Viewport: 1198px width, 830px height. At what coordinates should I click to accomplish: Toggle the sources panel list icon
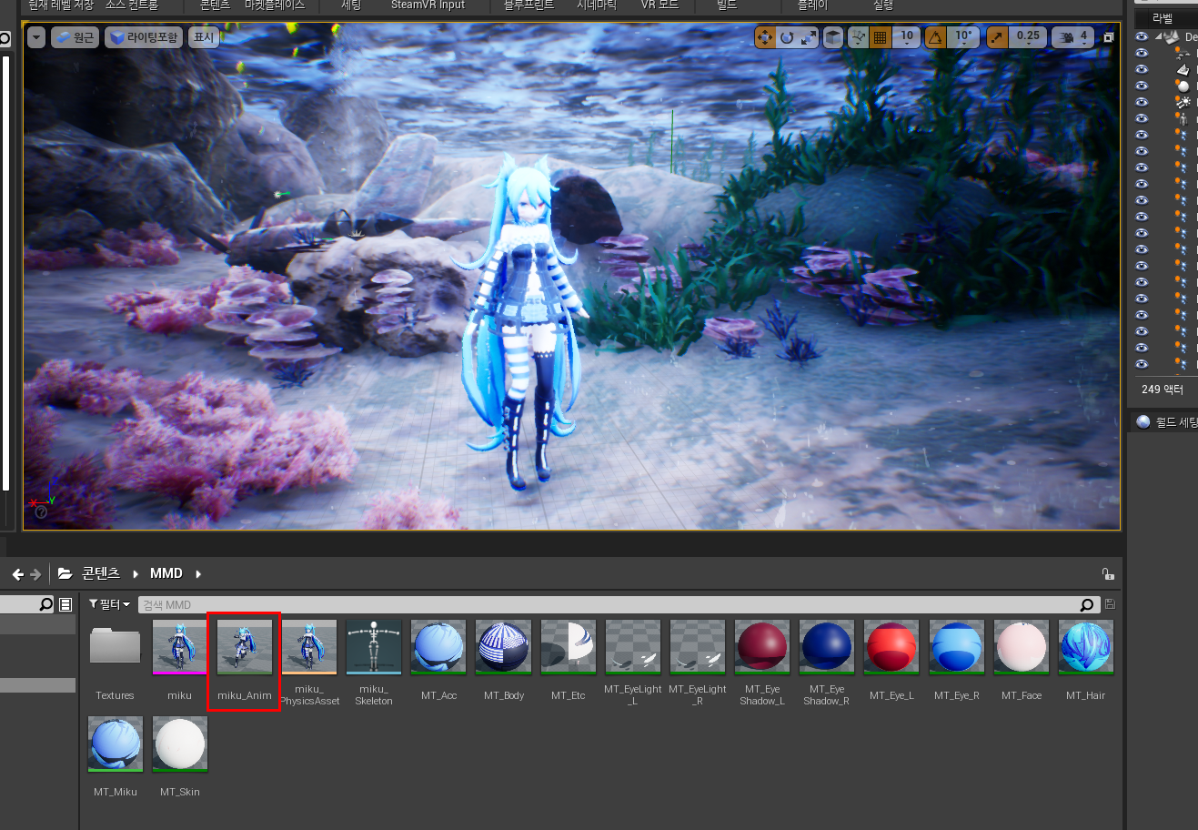click(x=65, y=604)
